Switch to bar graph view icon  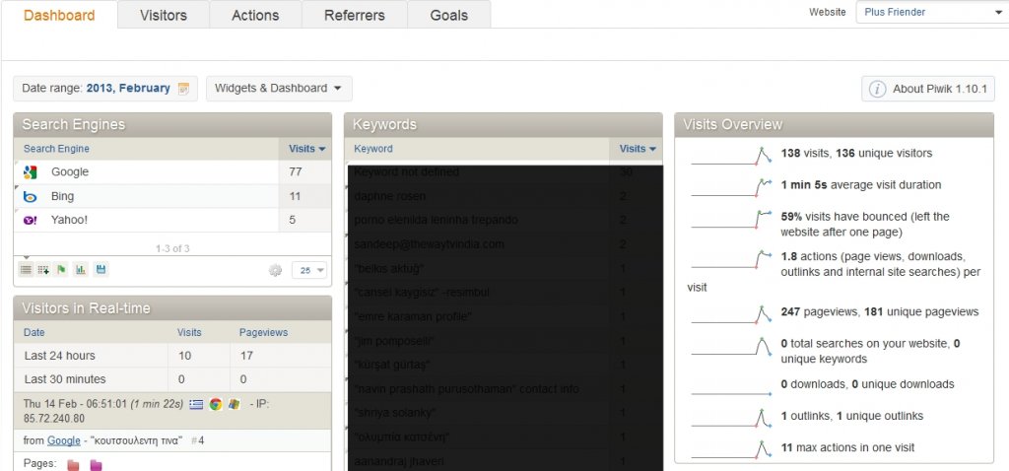[x=81, y=270]
